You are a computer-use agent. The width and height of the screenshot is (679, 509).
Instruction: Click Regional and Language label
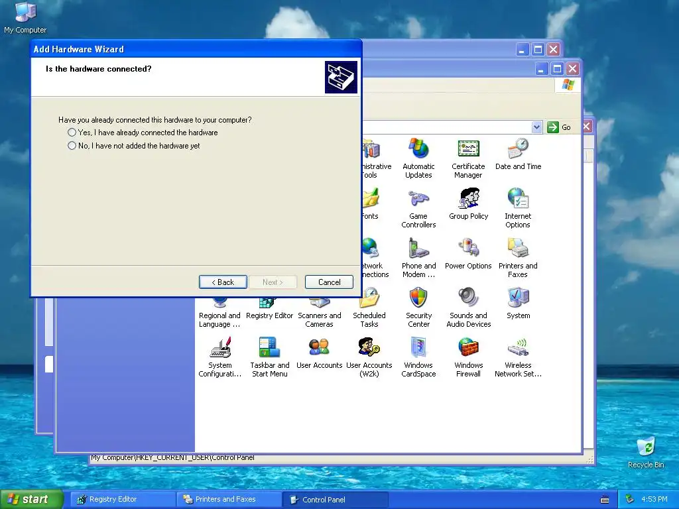tap(219, 320)
